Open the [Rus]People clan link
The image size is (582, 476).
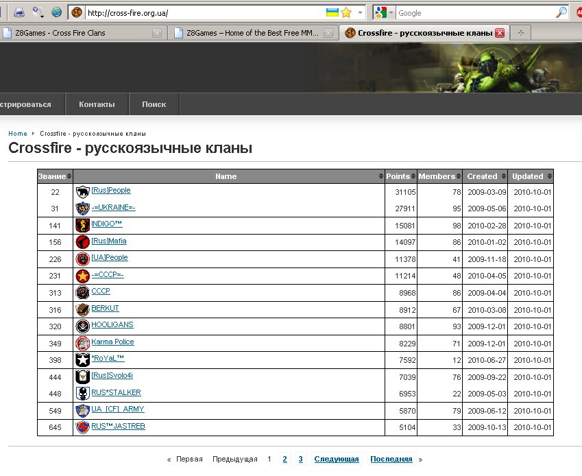[111, 190]
